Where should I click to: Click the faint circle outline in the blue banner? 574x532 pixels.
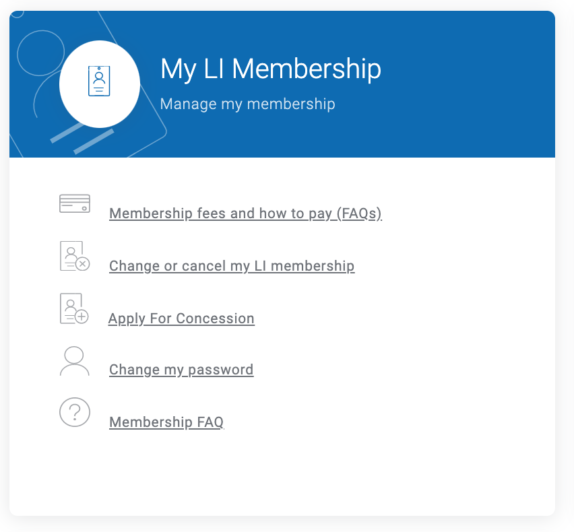(40, 53)
